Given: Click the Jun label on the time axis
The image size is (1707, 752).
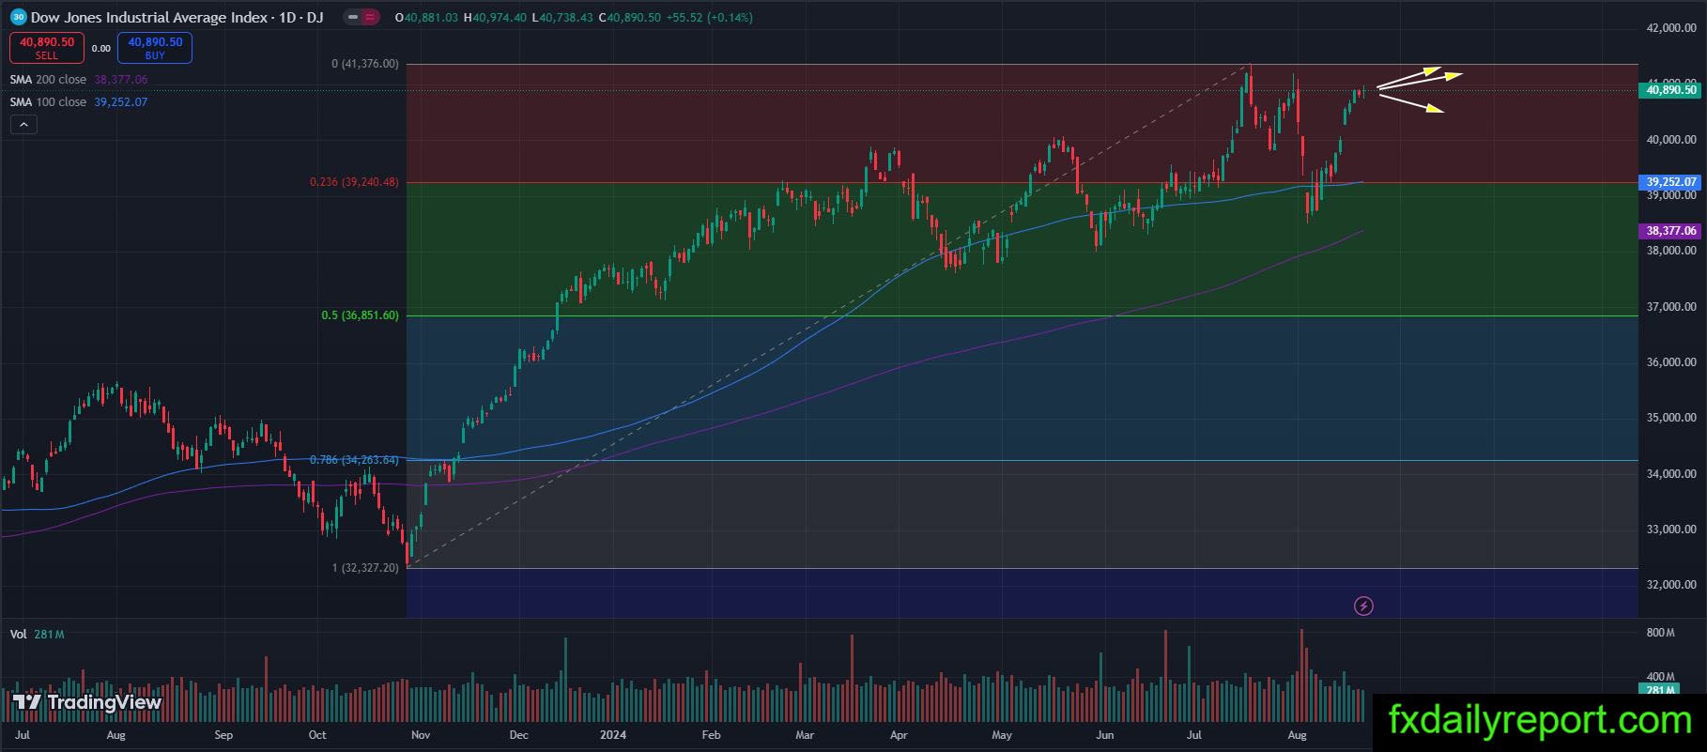Looking at the screenshot, I should [1105, 735].
